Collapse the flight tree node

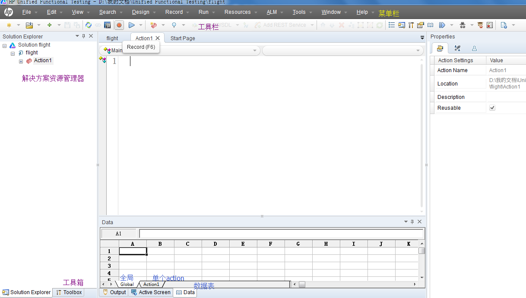13,54
